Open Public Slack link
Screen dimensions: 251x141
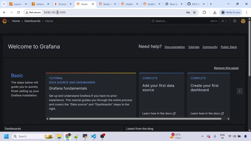point(229,47)
